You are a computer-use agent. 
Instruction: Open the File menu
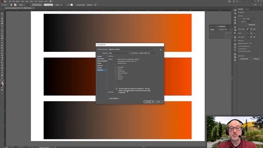10,1
